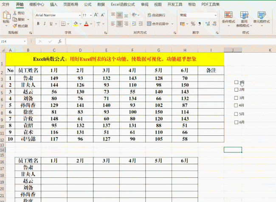Decrease decimal places

[214, 24]
